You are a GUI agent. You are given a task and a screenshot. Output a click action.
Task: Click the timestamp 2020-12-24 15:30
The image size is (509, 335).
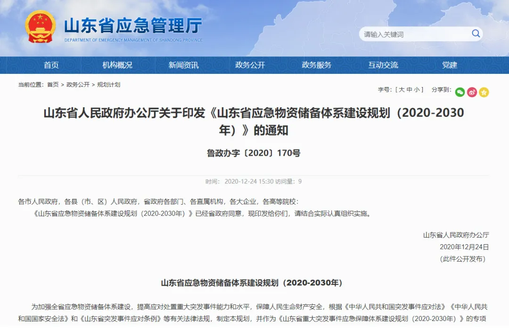click(x=249, y=182)
